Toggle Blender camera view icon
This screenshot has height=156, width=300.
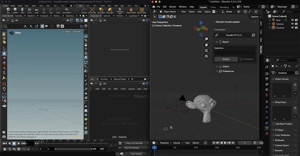[x=206, y=50]
